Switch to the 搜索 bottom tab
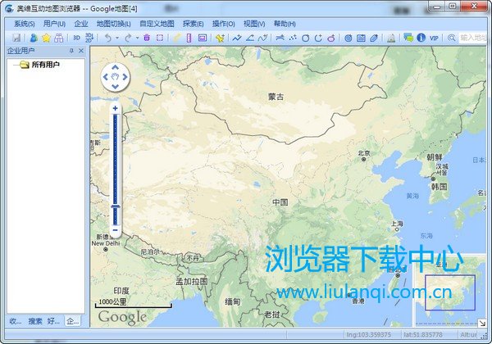The width and height of the screenshot is (492, 344). coord(35,321)
